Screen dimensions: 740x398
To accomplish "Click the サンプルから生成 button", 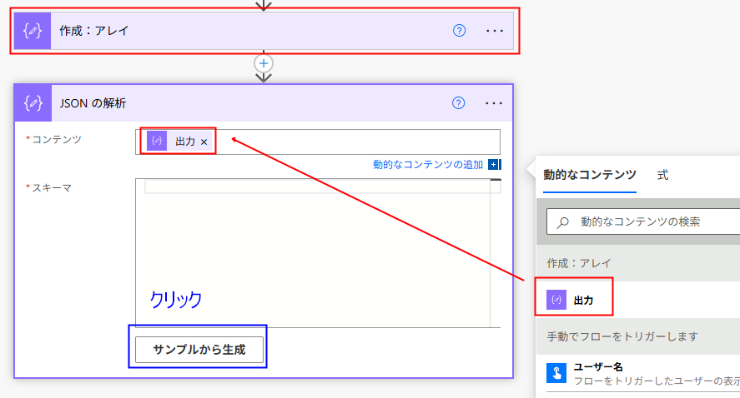I will pos(199,350).
